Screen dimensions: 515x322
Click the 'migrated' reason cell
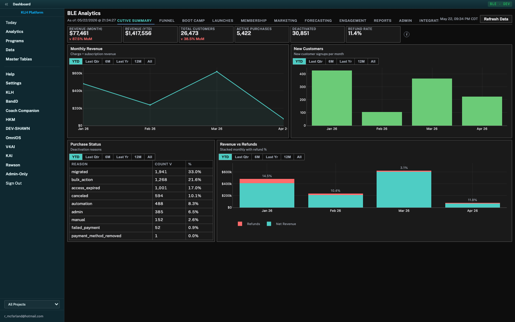[x=111, y=172]
